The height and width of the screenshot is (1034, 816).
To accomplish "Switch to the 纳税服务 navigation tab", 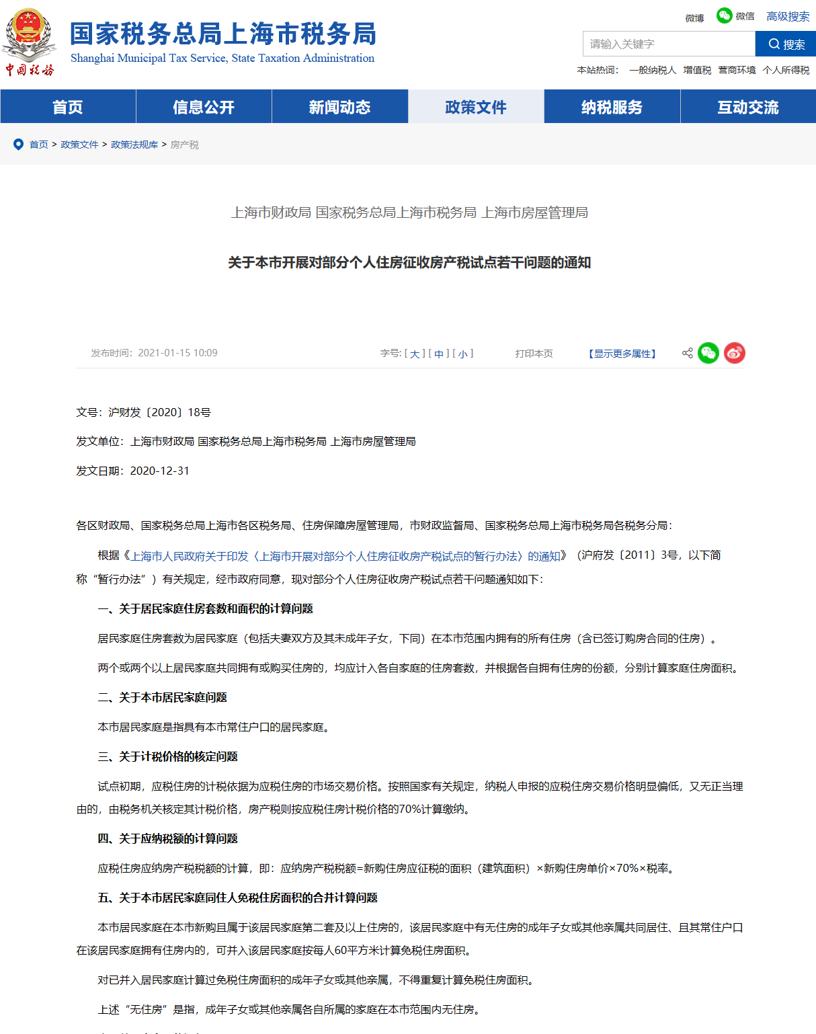I will (612, 106).
